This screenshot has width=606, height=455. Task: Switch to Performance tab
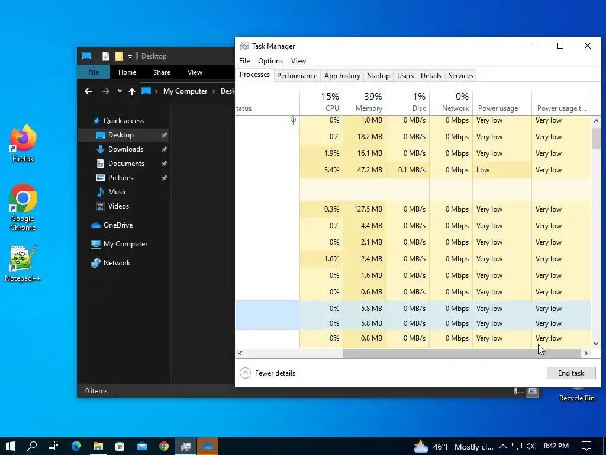pos(297,76)
